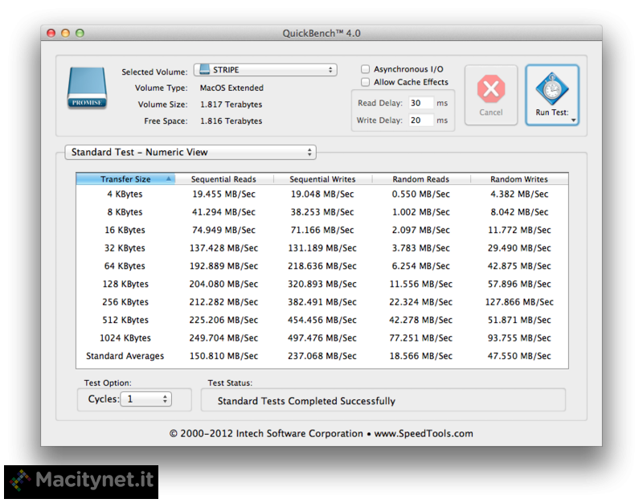This screenshot has height=503, width=643.
Task: Click the 249.704 MB/Sec value
Action: (224, 338)
